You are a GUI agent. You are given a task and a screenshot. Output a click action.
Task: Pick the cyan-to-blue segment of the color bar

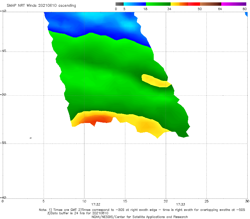tap(135, 4)
